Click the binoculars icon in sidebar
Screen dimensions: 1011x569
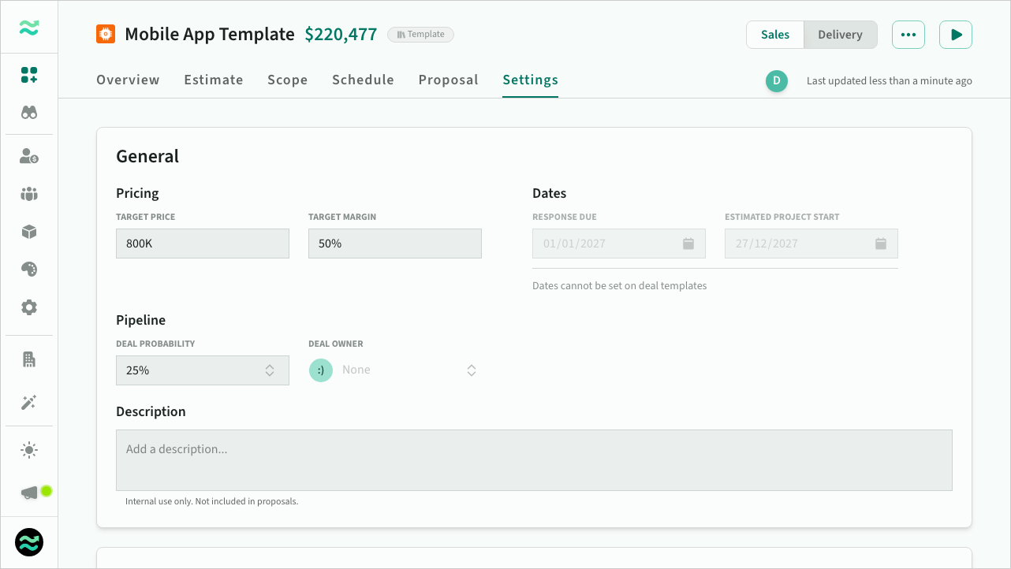coord(29,113)
